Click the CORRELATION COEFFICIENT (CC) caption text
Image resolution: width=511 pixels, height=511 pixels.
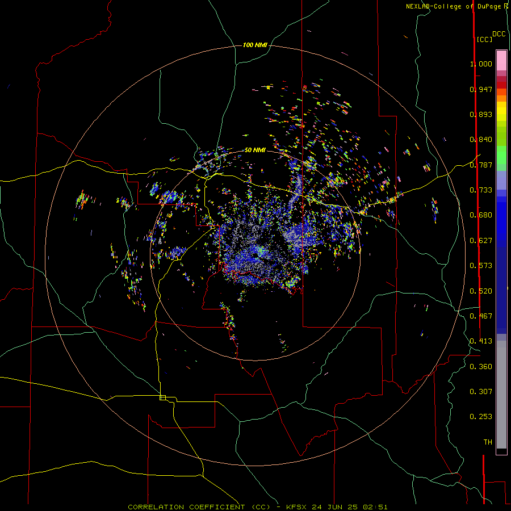click(x=199, y=507)
